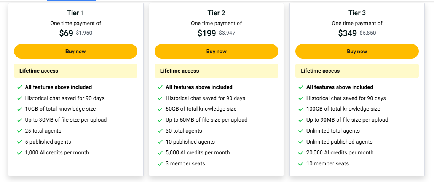The height and width of the screenshot is (182, 434).
Task: Click the Unlimited published agents feature text
Action: point(339,142)
